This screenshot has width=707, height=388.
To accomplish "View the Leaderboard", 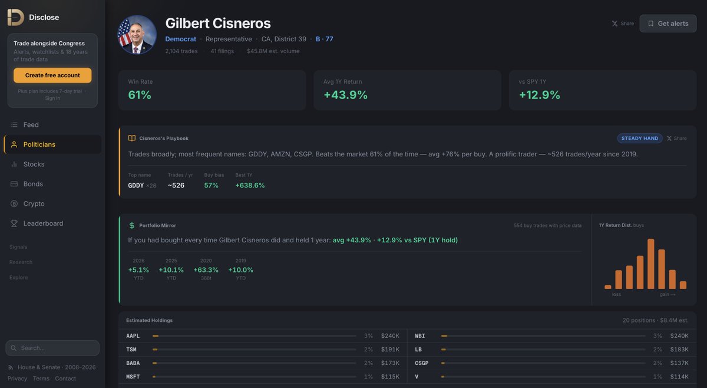I will pos(52,223).
